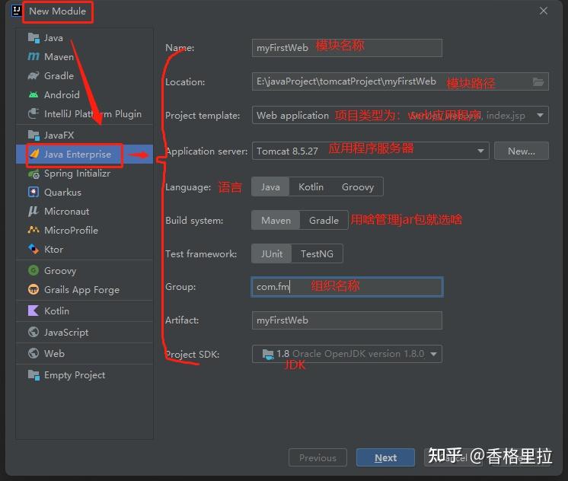The image size is (568, 481).
Task: Click the Artifact input field
Action: tap(347, 320)
